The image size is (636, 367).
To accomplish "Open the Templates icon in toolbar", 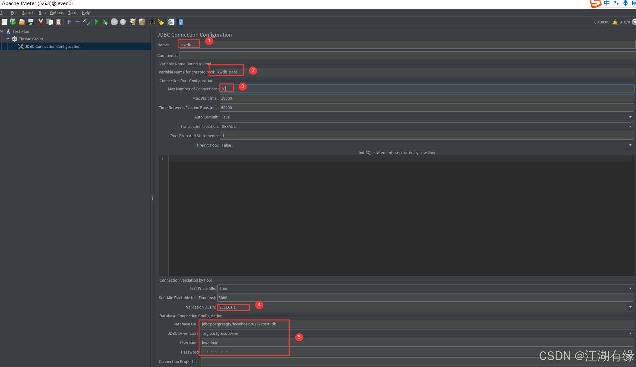I will coord(13,22).
